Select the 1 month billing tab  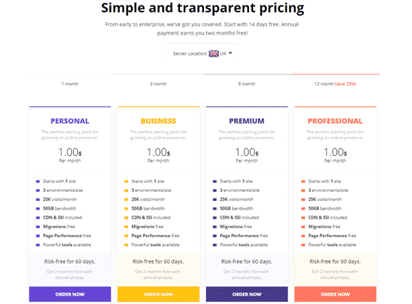[x=70, y=84]
